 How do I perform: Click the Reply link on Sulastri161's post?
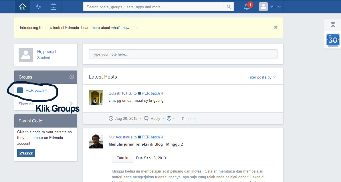click(x=155, y=118)
